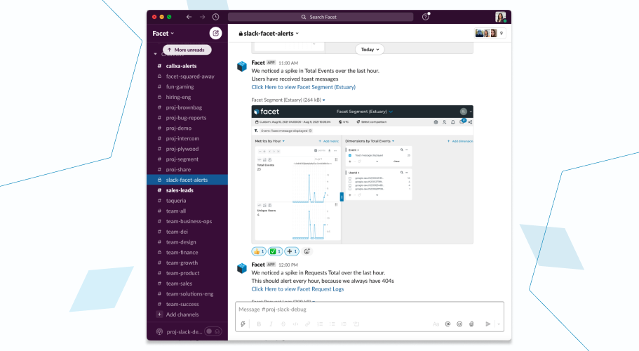Send the message with arrow icon

(x=487, y=324)
